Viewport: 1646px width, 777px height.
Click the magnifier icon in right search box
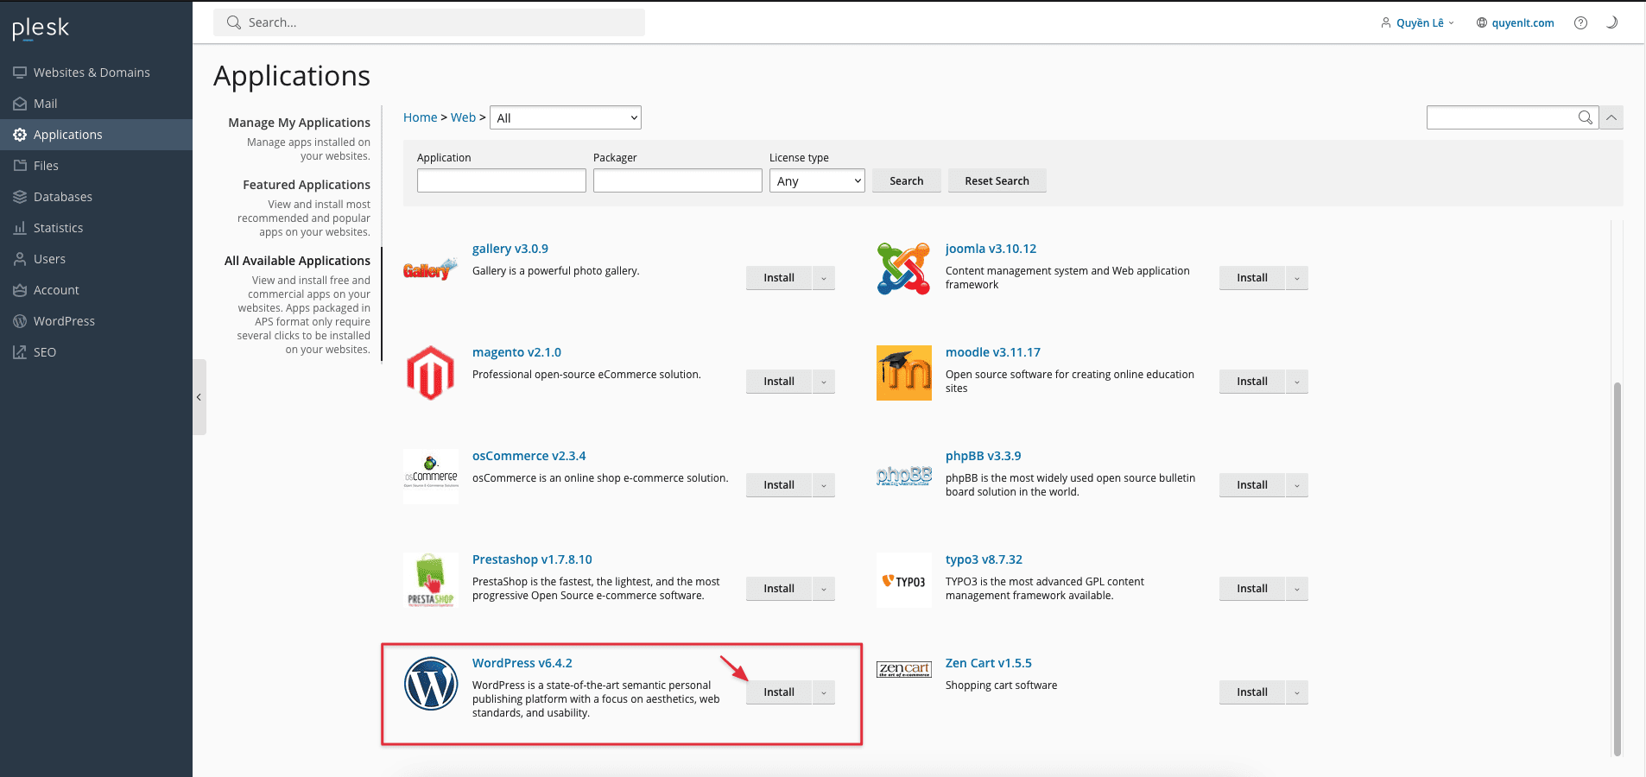pyautogui.click(x=1585, y=117)
